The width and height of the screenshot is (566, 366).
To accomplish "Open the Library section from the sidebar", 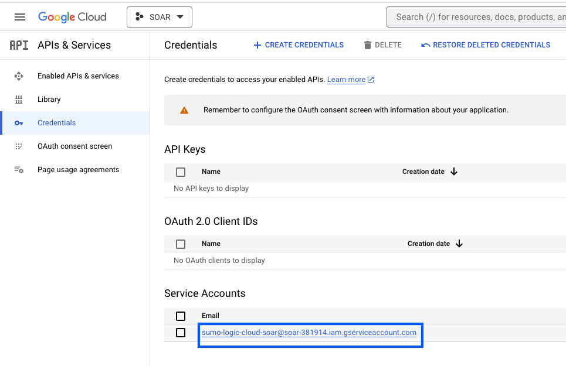I will coord(49,99).
